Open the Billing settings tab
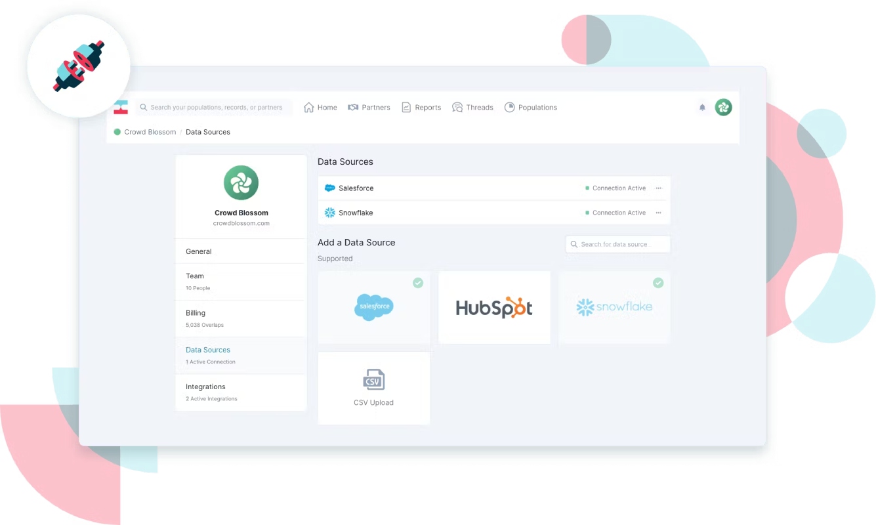The image size is (876, 525). 241,318
